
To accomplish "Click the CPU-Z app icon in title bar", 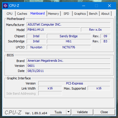I will tap(5, 6).
